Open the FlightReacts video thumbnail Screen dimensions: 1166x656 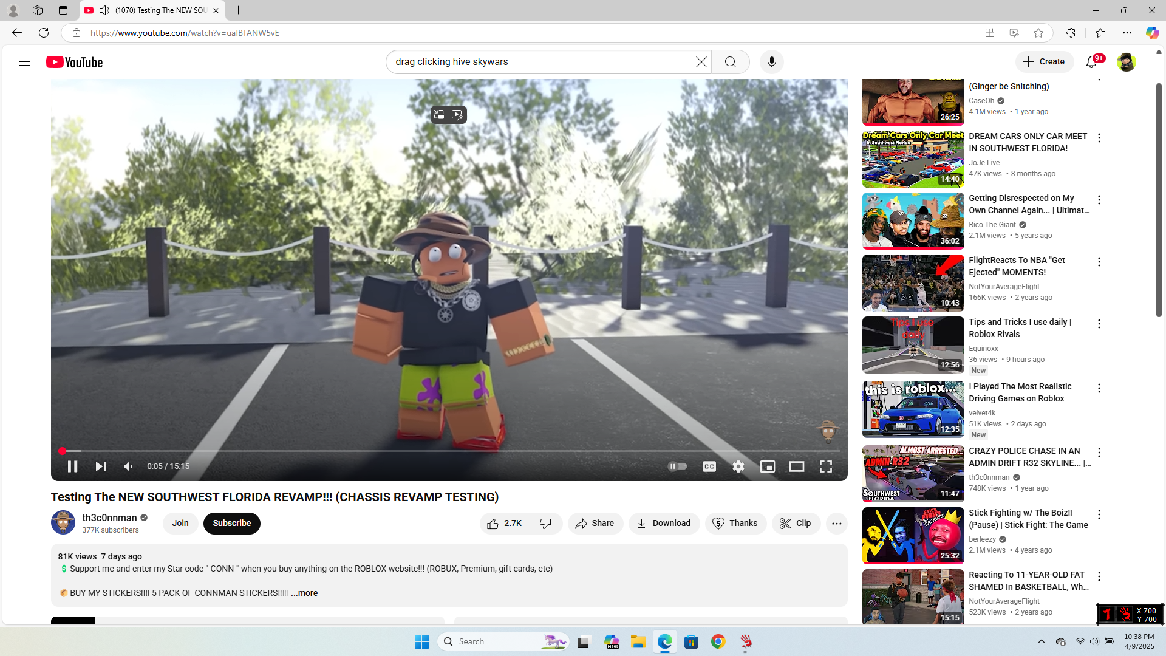913,283
